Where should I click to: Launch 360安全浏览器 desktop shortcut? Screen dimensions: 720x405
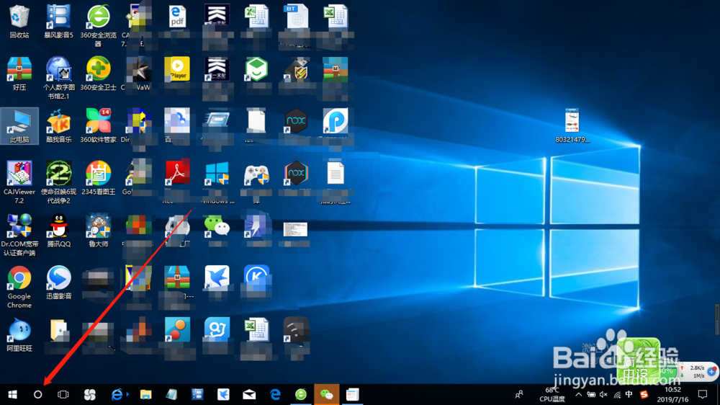98,26
